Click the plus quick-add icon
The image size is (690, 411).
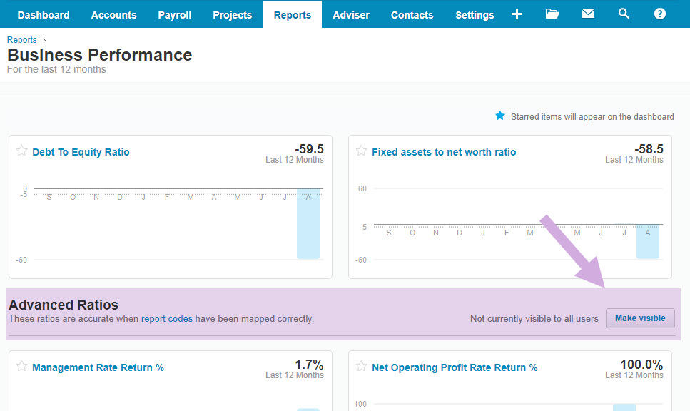pyautogui.click(x=517, y=14)
